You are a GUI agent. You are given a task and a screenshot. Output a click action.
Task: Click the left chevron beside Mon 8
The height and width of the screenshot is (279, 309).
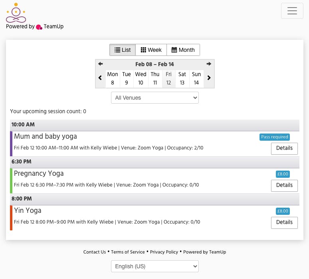[x=100, y=78]
